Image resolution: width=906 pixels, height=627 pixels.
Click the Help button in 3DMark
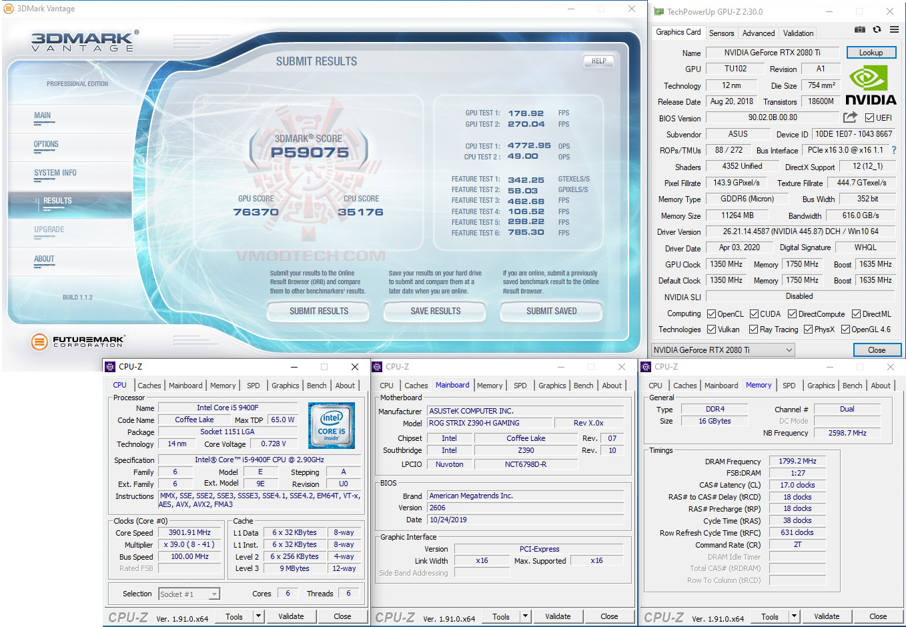tap(599, 61)
